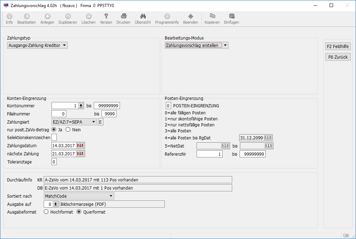
Task: Open calendar picker for nächste Zahlung
Action: click(x=81, y=154)
